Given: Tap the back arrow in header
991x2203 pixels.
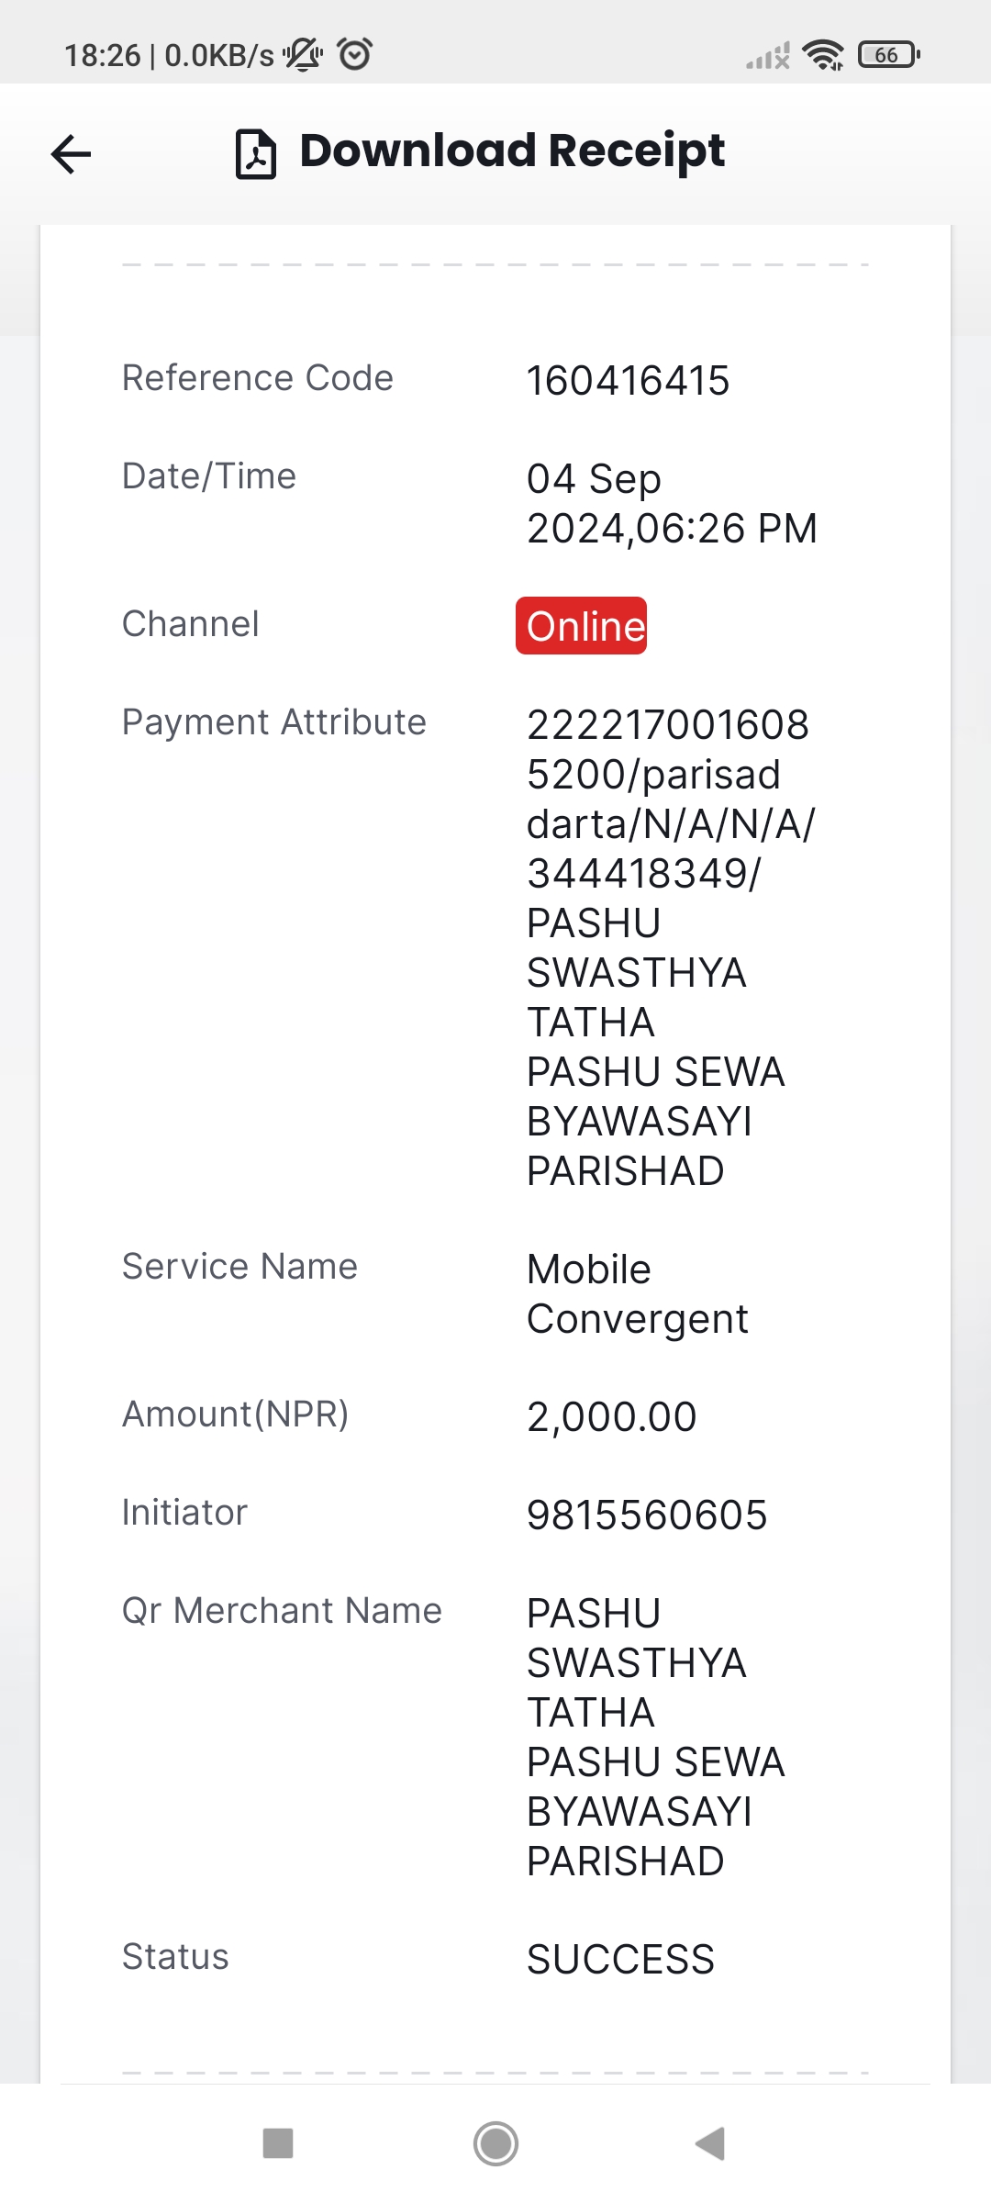Looking at the screenshot, I should (x=71, y=153).
